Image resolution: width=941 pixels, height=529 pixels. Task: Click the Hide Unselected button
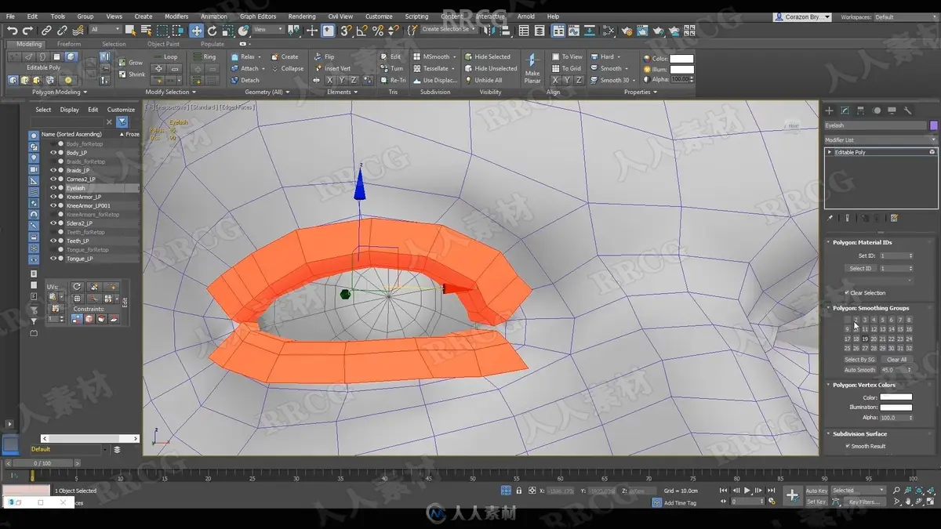[x=491, y=68]
